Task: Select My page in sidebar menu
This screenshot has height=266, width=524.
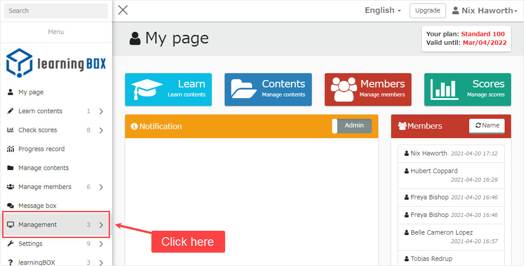Action: click(x=31, y=92)
